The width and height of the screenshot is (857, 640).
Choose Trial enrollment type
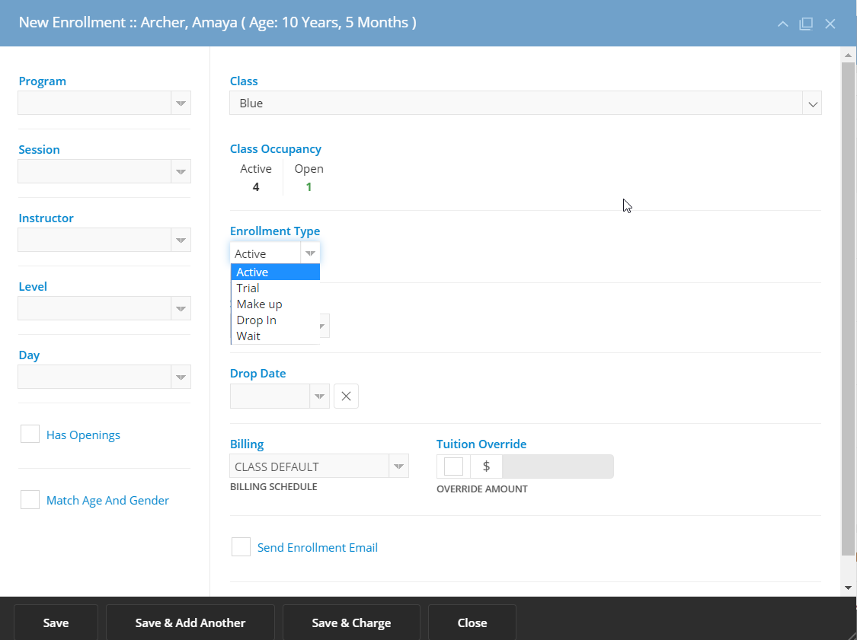point(276,288)
